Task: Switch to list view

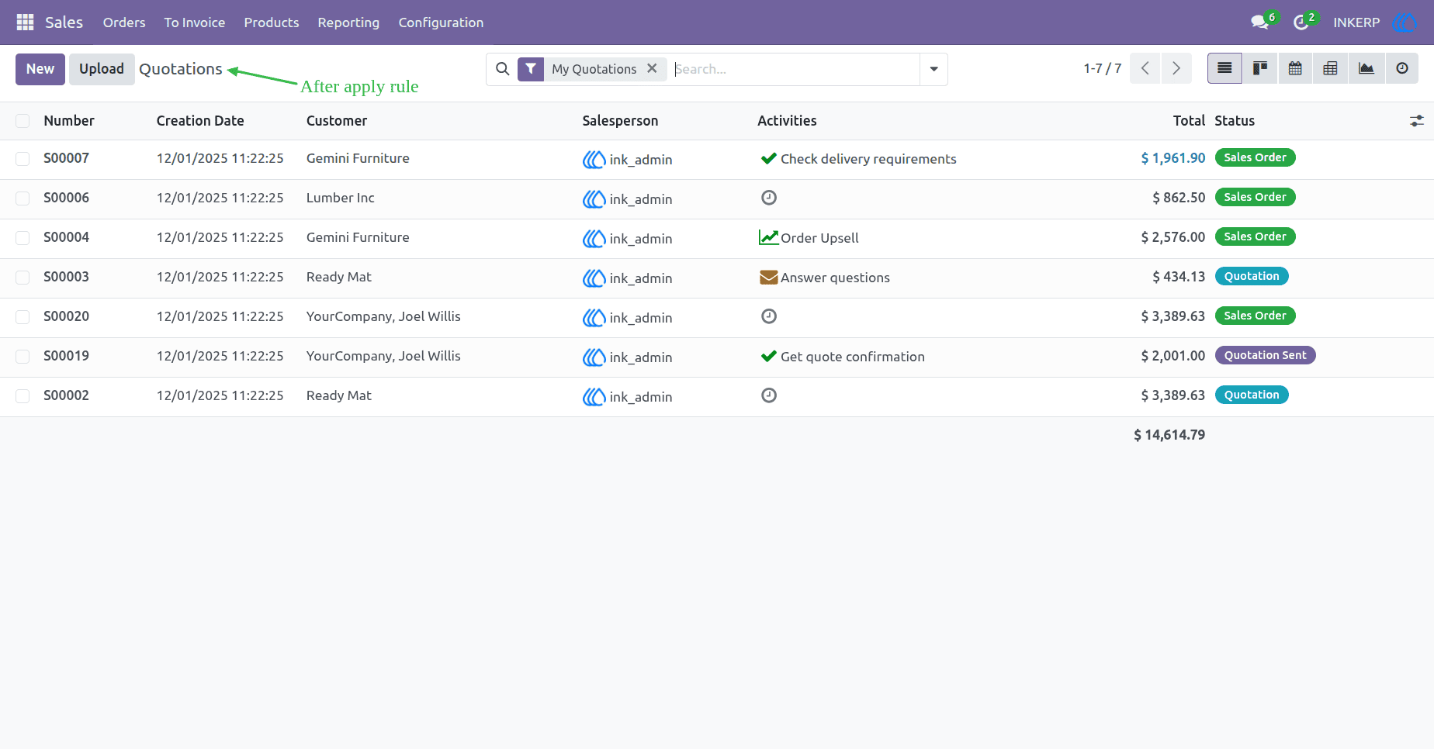Action: click(1224, 68)
